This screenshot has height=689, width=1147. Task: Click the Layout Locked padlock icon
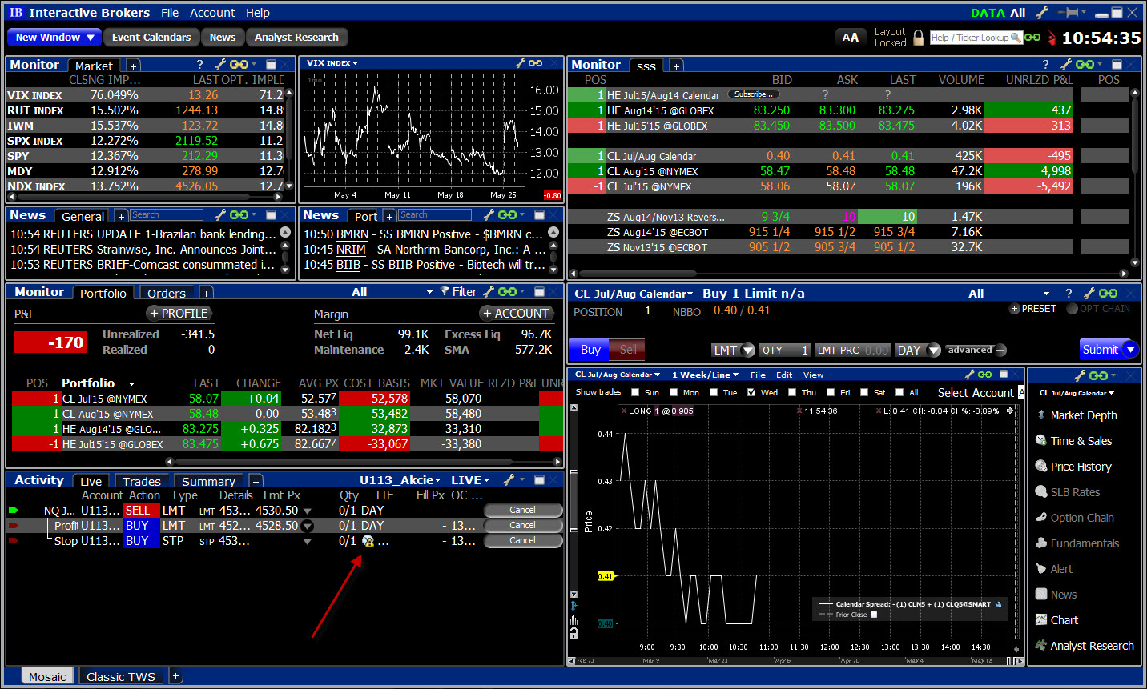918,38
